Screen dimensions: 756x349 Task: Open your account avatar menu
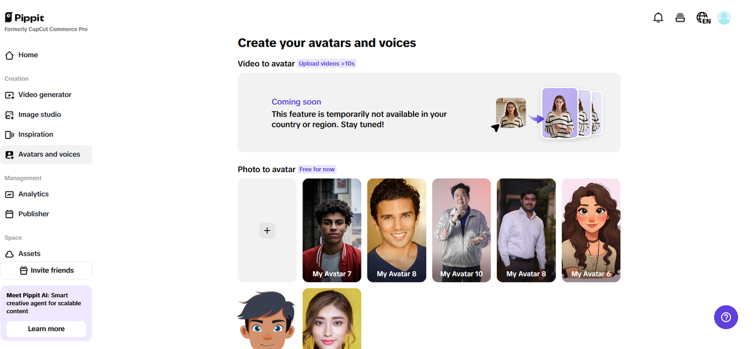(724, 17)
